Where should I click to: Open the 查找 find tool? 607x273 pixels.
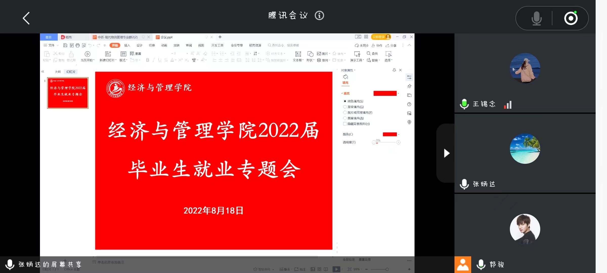tap(372, 54)
